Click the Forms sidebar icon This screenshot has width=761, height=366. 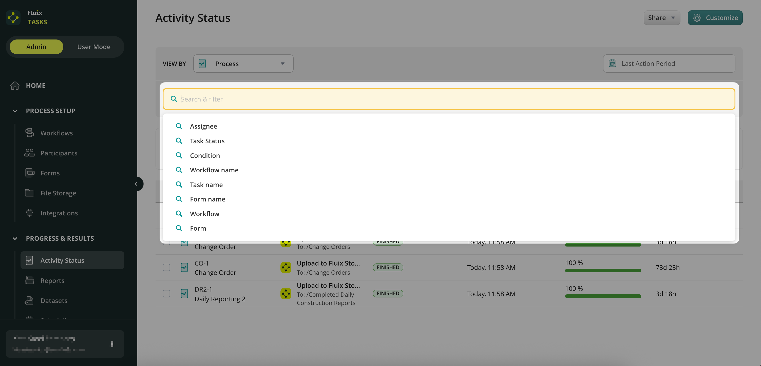(30, 173)
